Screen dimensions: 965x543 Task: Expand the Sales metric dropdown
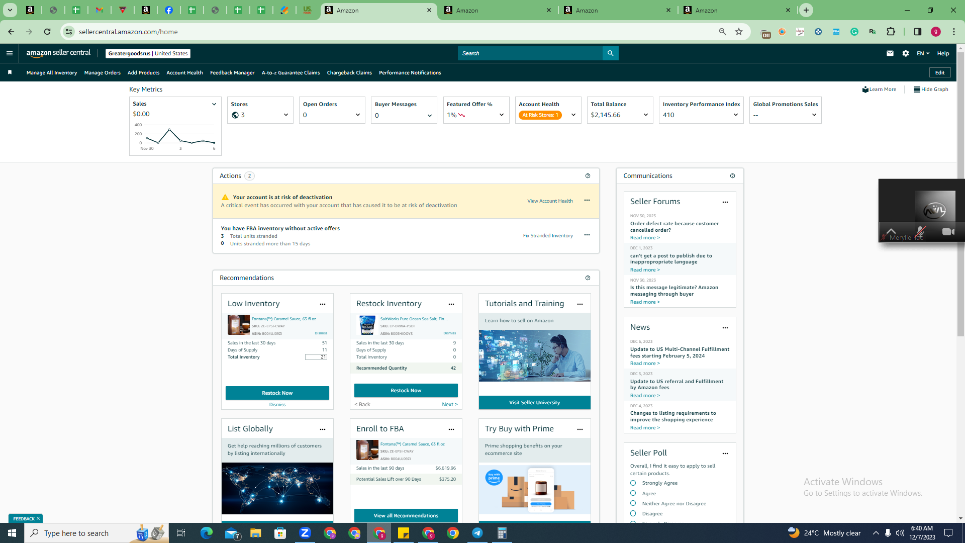(x=214, y=104)
